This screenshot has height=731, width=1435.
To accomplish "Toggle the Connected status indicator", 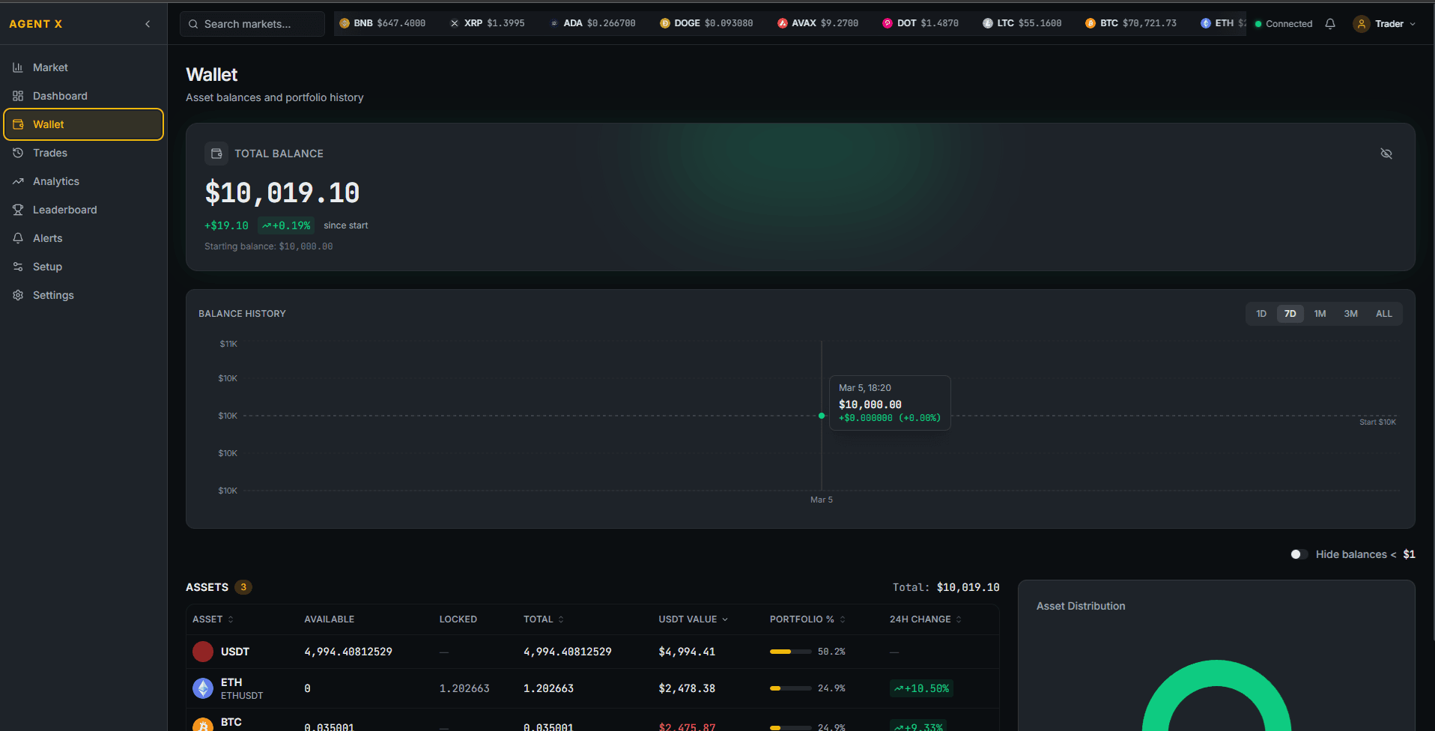I will click(1282, 23).
